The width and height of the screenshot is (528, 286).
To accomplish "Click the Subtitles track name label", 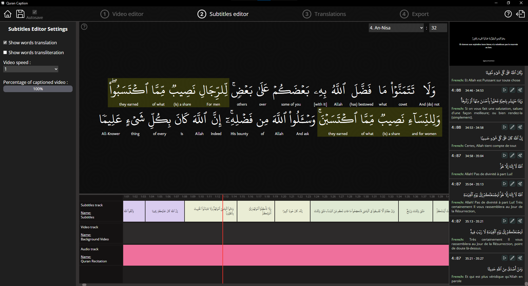I will tap(87, 217).
